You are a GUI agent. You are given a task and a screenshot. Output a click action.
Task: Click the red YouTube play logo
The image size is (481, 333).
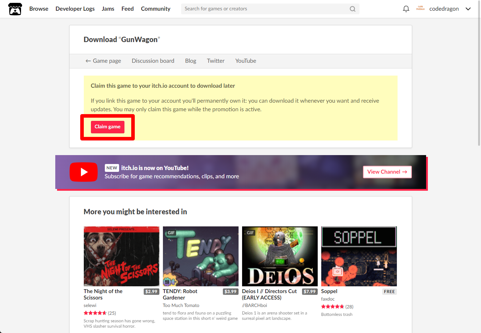(x=83, y=172)
